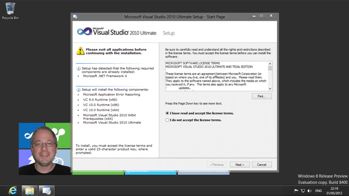Select the Visual Studio setup taskbar icon

[x=46, y=191]
